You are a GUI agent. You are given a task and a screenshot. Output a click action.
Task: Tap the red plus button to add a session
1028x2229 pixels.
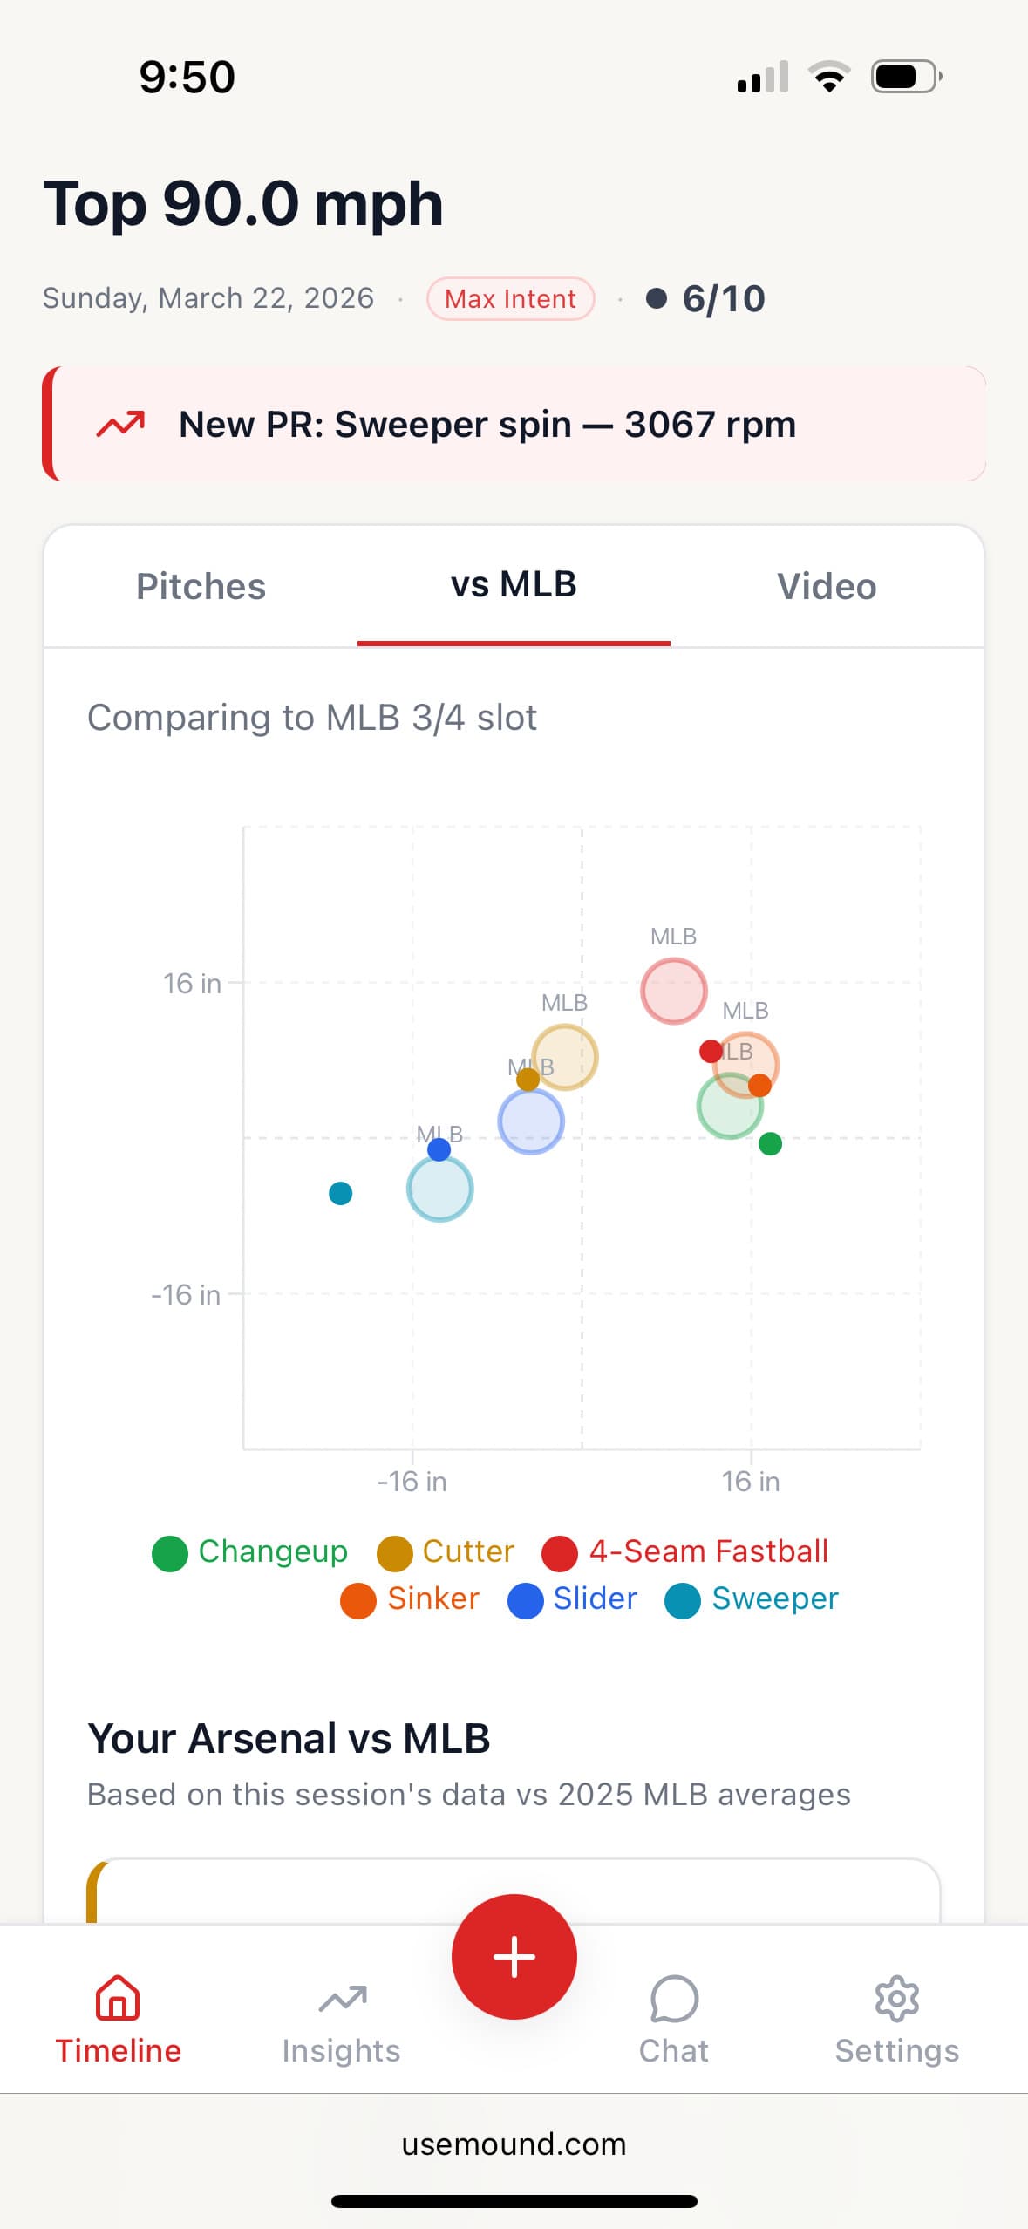[x=514, y=1956]
